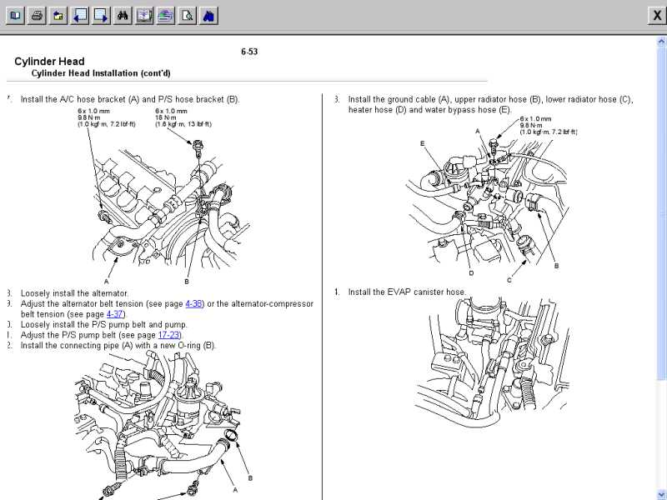Click the printer icon to print page
This screenshot has height=500, width=667.
37,16
